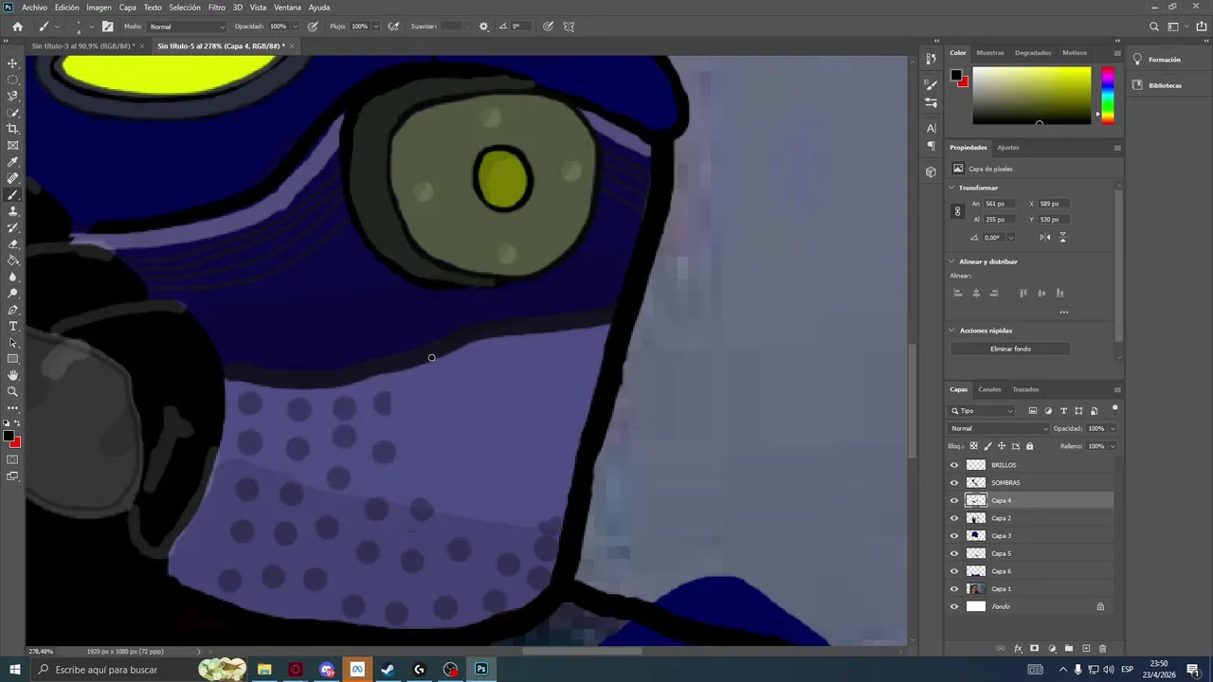Select the Move tool

coord(12,63)
